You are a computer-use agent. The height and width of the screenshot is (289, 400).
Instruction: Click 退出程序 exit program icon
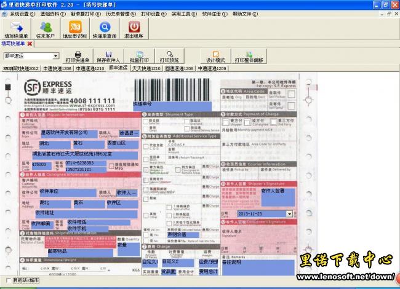tap(134, 29)
